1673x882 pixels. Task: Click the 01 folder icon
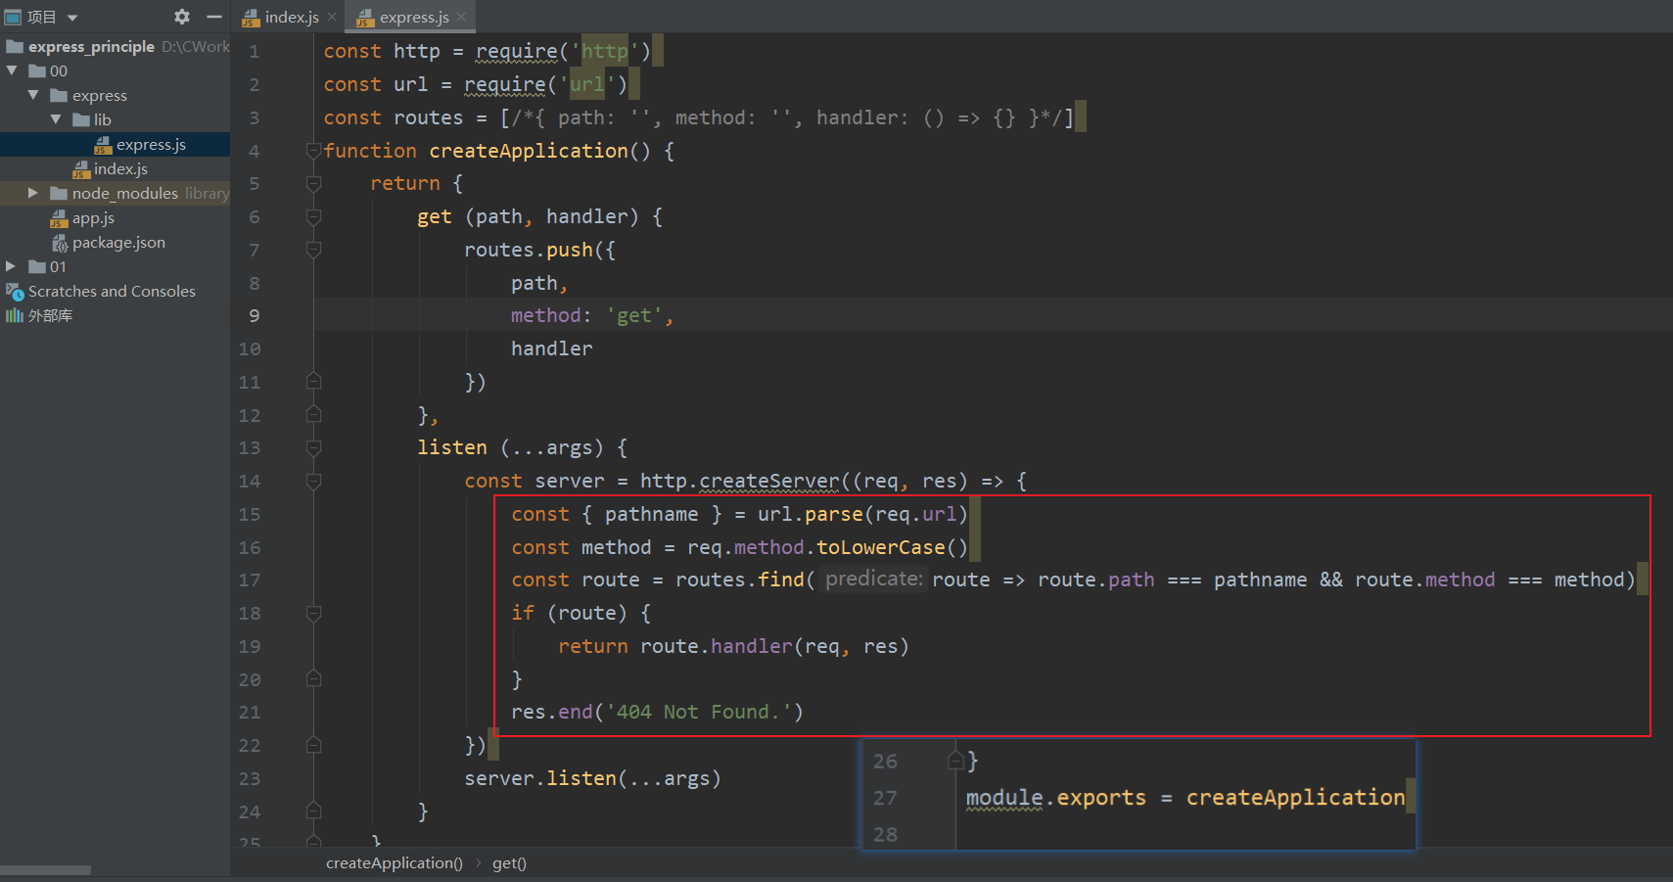37,266
